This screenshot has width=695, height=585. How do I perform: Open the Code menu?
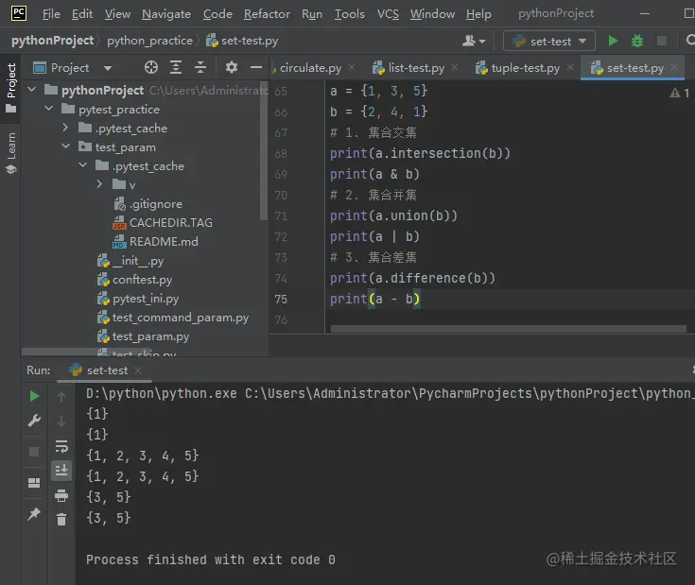[217, 14]
